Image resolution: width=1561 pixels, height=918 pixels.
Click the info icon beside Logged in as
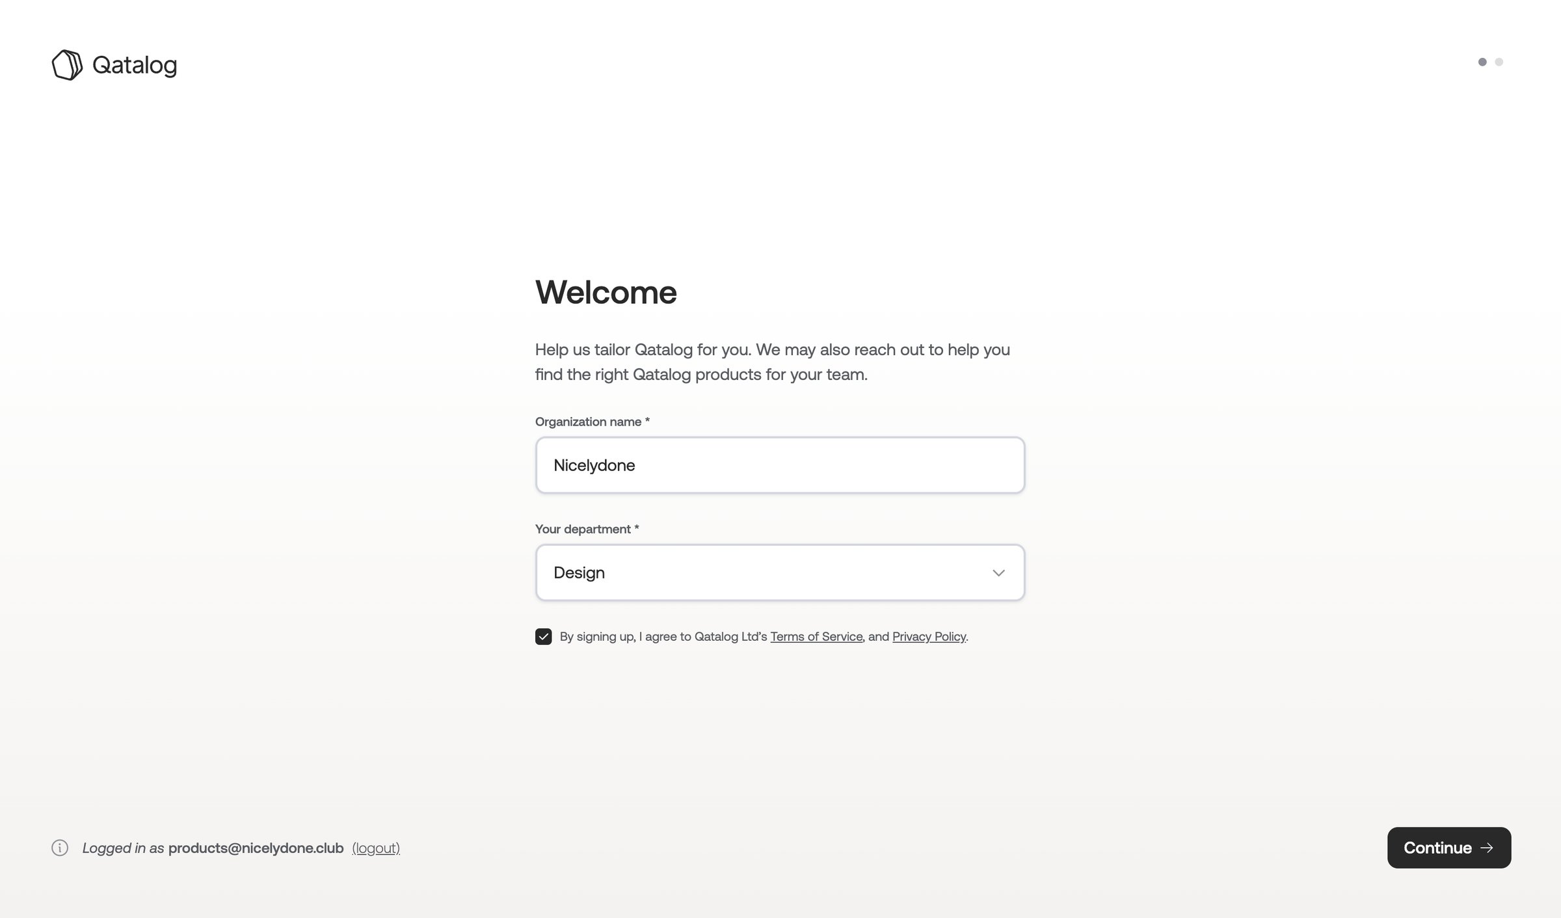point(60,848)
